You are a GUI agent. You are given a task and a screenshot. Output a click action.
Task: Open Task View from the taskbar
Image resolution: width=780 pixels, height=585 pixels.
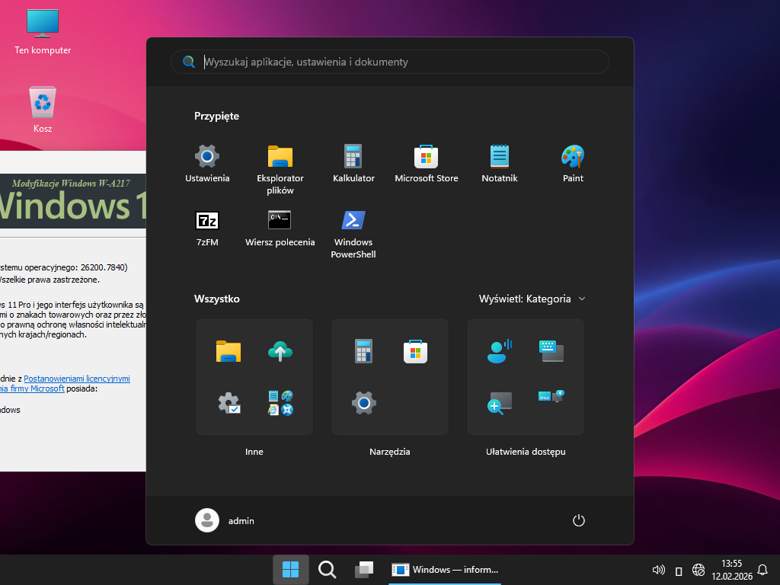(x=364, y=570)
